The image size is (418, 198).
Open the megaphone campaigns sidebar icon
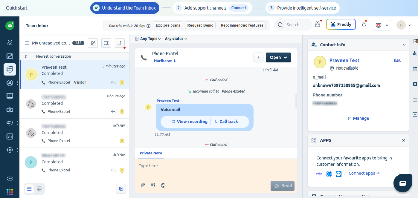point(10,123)
